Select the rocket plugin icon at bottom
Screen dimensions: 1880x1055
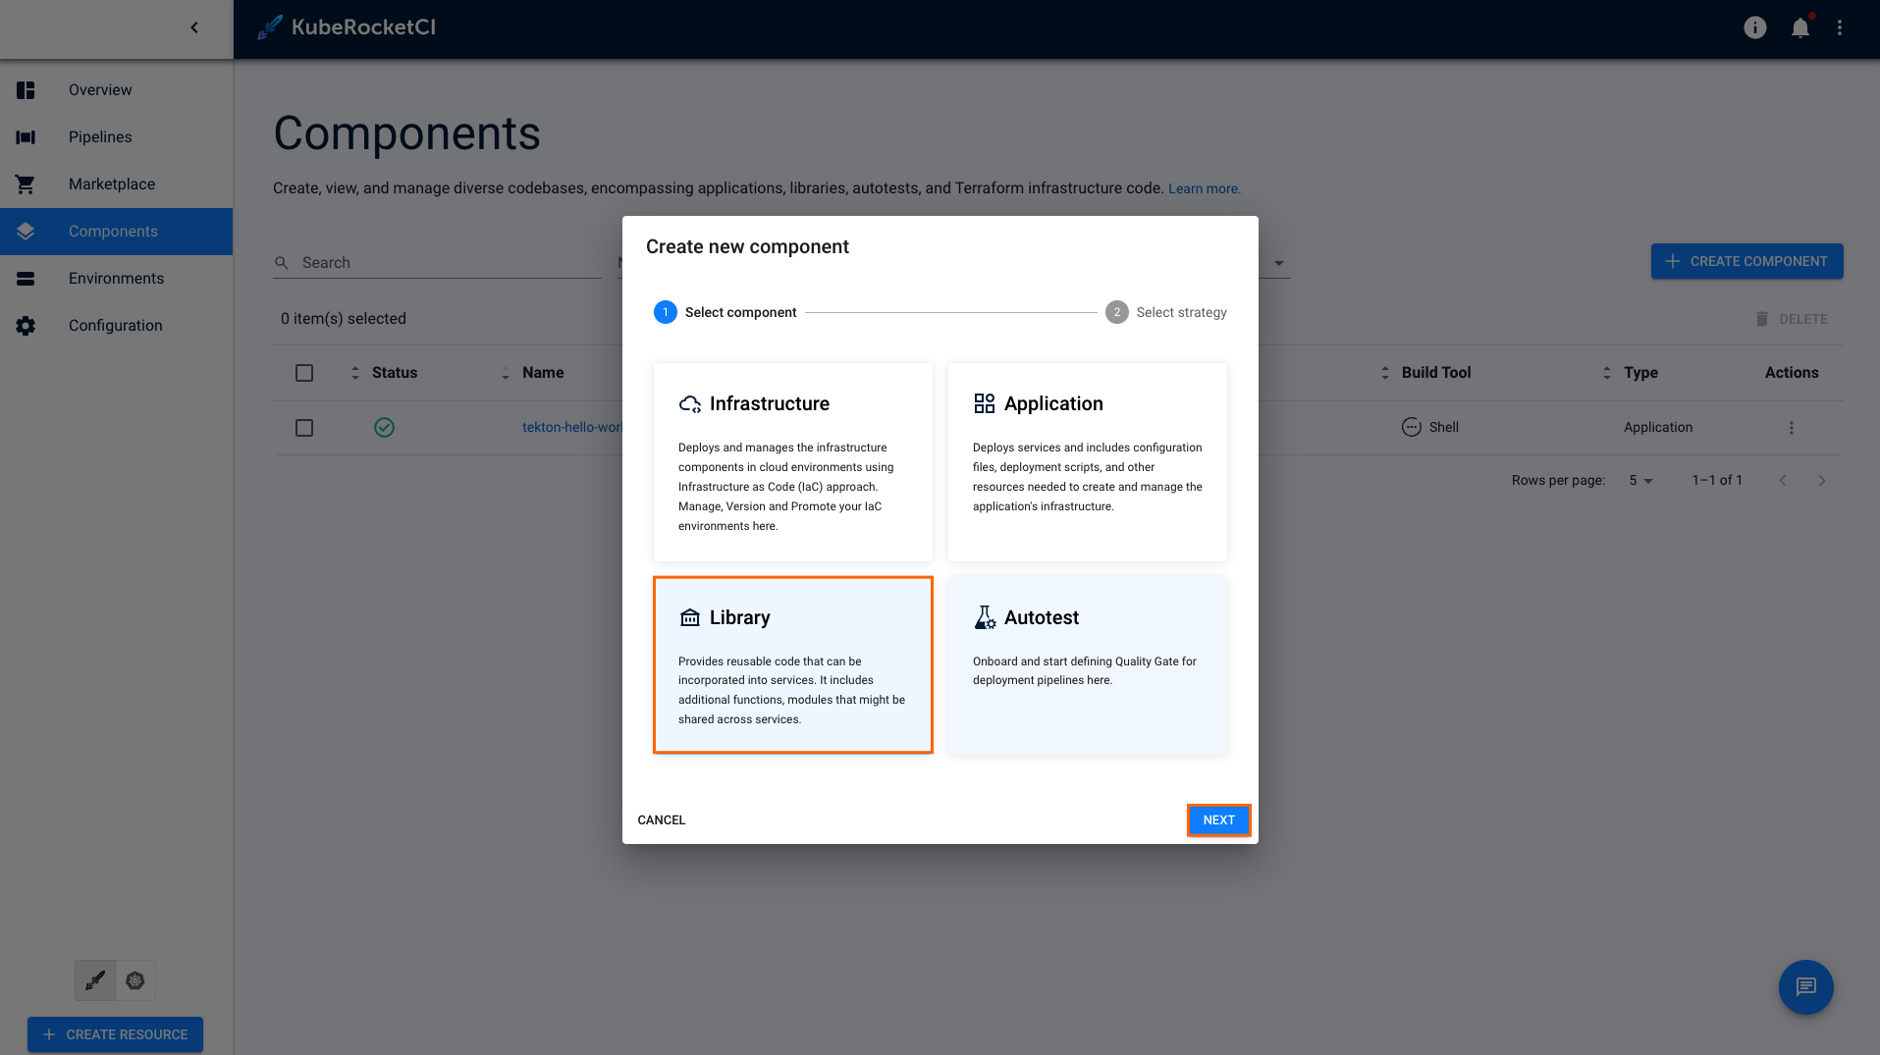[x=95, y=980]
